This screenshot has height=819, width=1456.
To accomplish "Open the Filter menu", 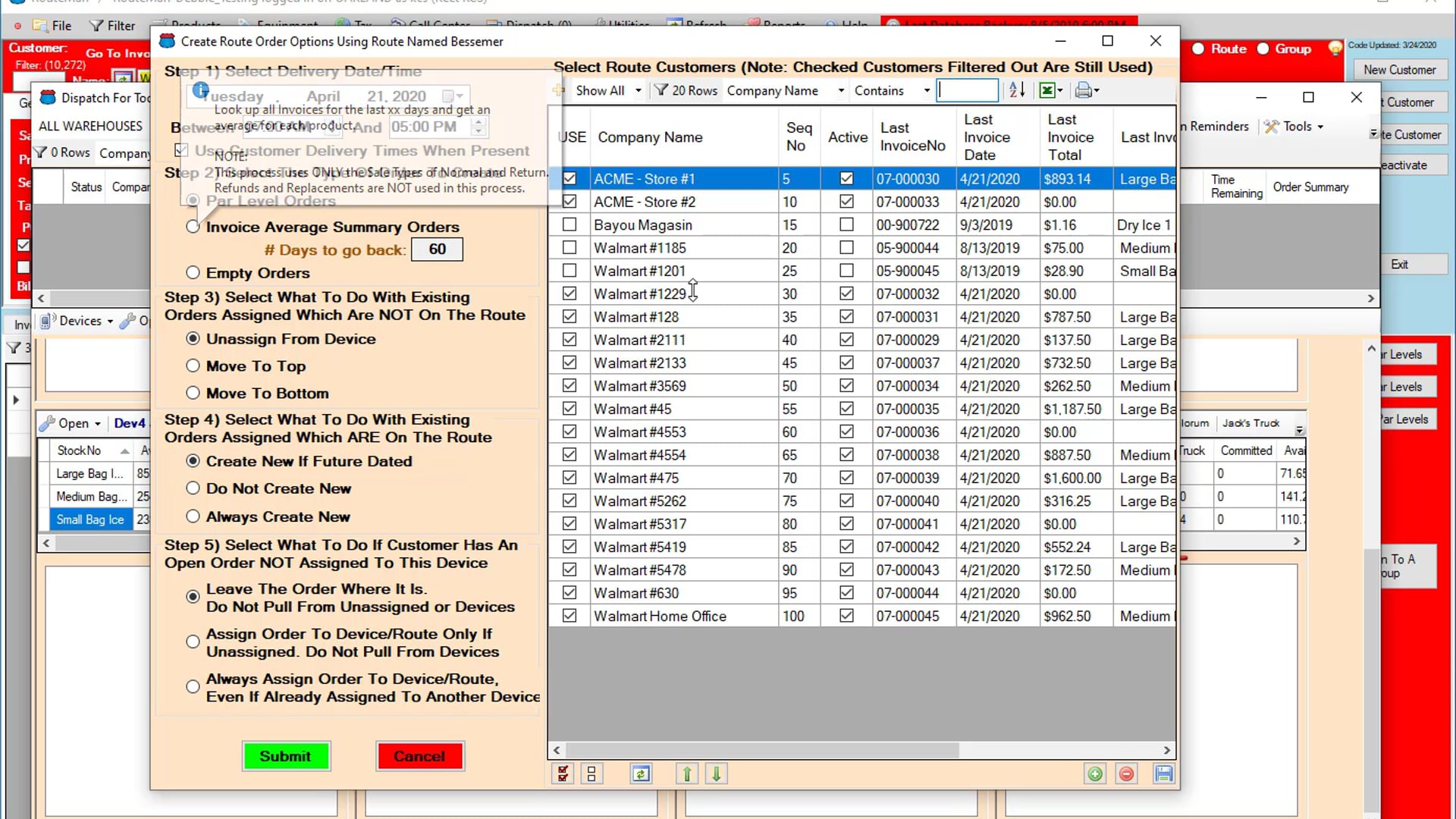I will (x=112, y=26).
